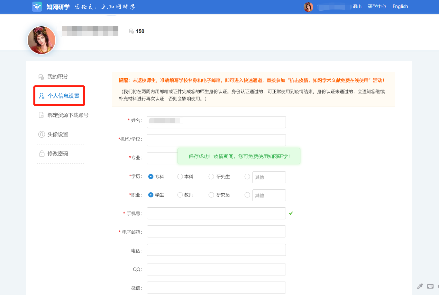Click the eyedropper icon at bottom right
The image size is (439, 295).
pyautogui.click(x=420, y=286)
